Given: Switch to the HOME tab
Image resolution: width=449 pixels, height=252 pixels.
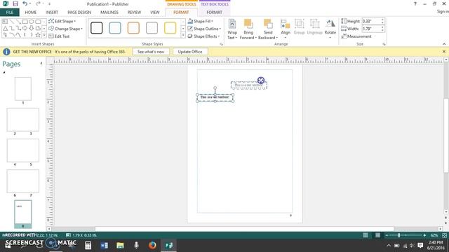Looking at the screenshot, I should [x=31, y=13].
